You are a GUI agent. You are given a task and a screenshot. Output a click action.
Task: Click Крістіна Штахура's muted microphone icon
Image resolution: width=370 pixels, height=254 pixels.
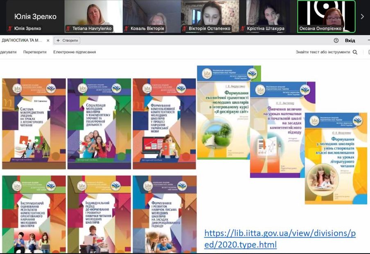pos(243,29)
